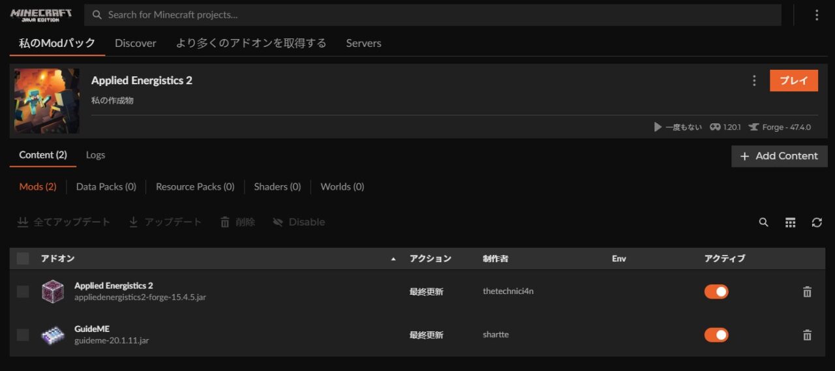Show the Mods (2) category
835x371 pixels.
[38, 186]
